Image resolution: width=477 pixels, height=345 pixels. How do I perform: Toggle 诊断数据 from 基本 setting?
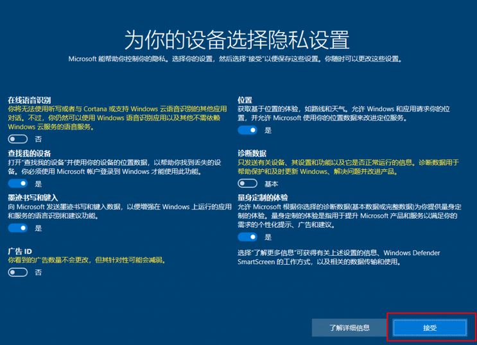coord(247,183)
